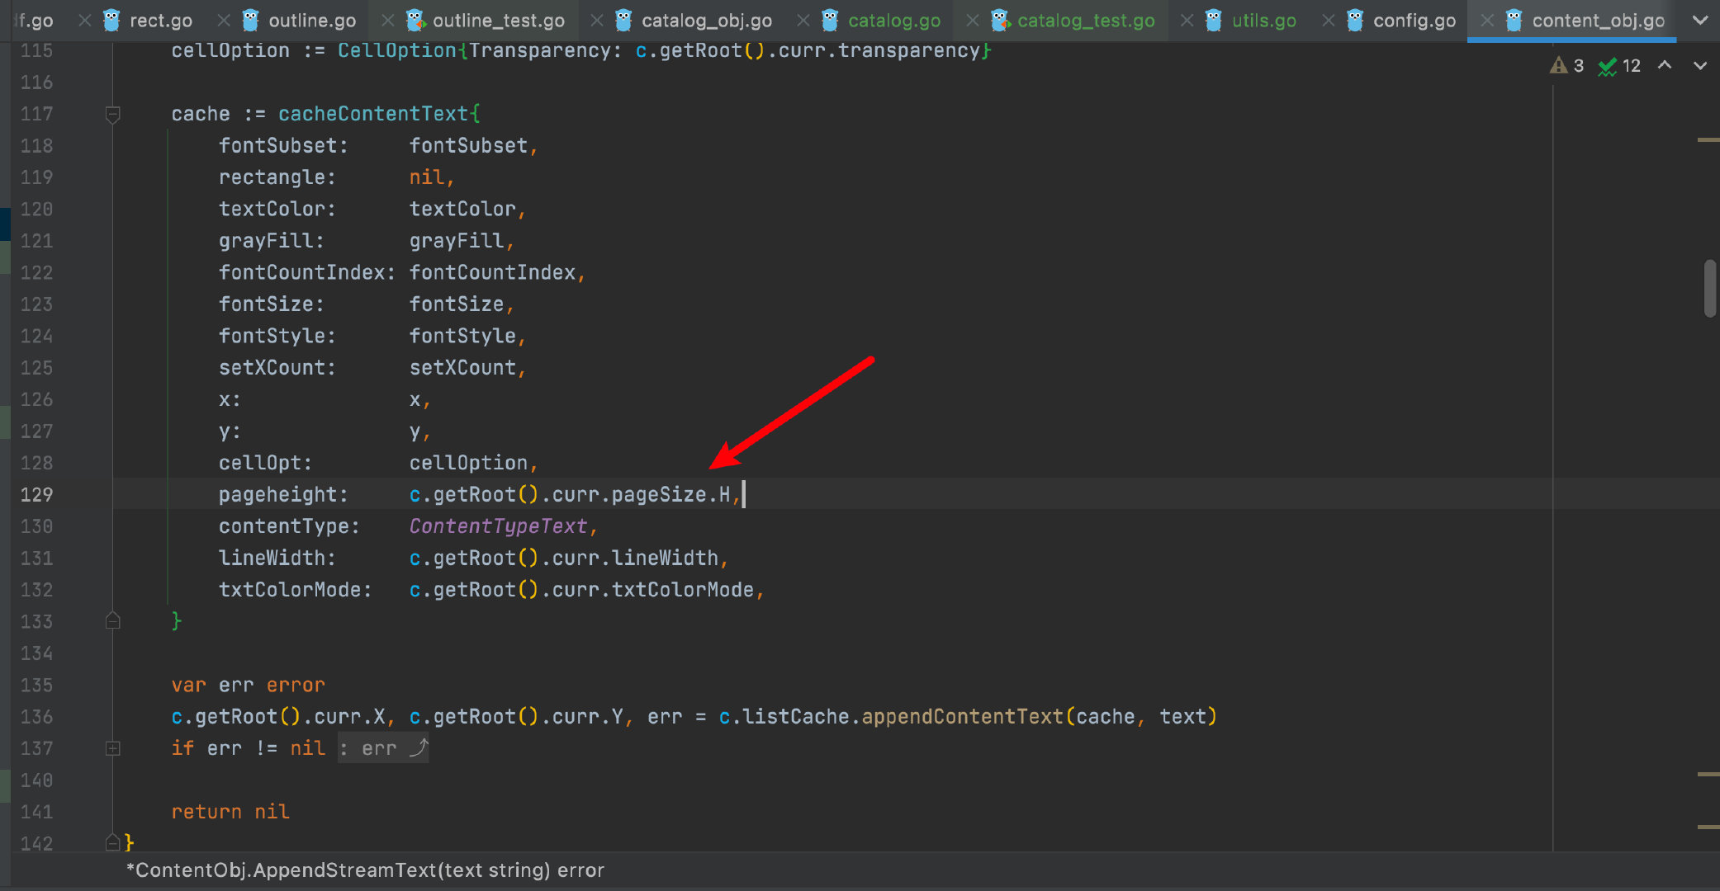Screen dimensions: 1720x891
Task: Click the green typo checkmark icon showing 12
Action: click(1607, 66)
